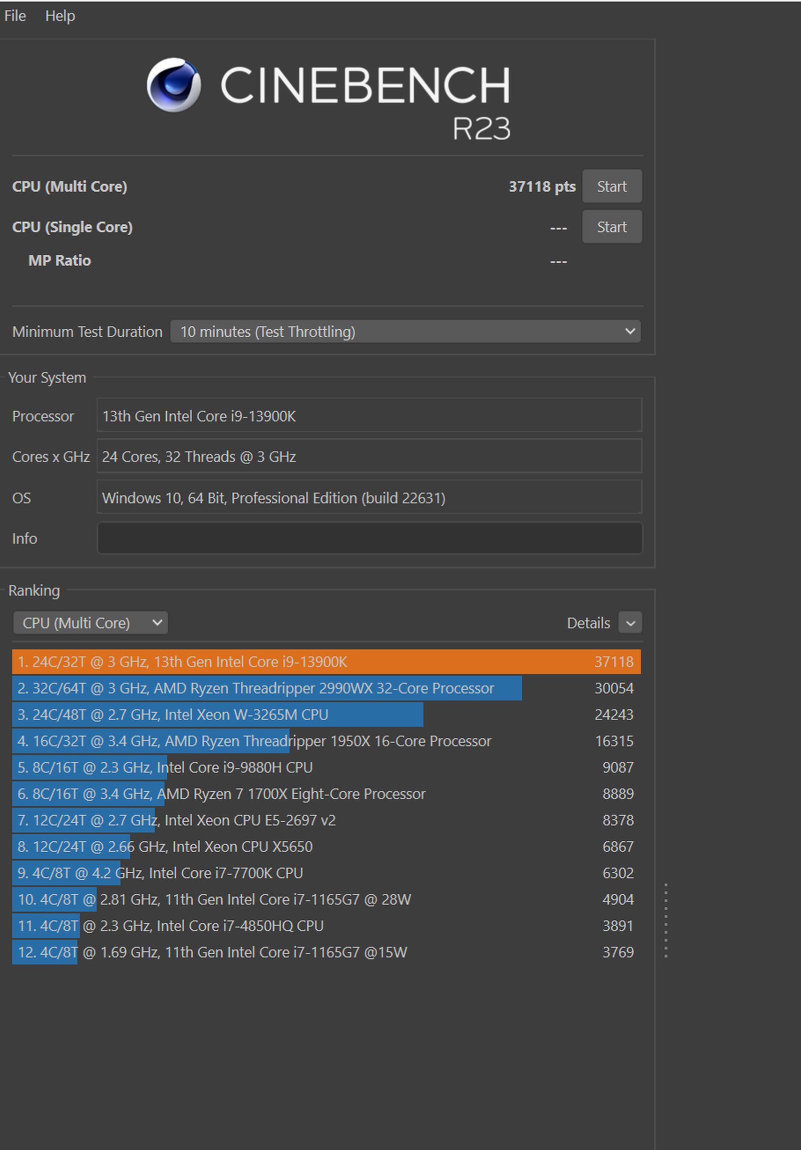The image size is (801, 1150).
Task: Click the Cores x GHz field
Action: (x=369, y=456)
